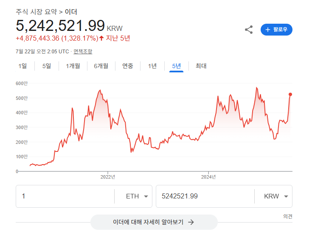Select the 5년 time range tab
This screenshot has height=234, width=312.
[x=176, y=66]
